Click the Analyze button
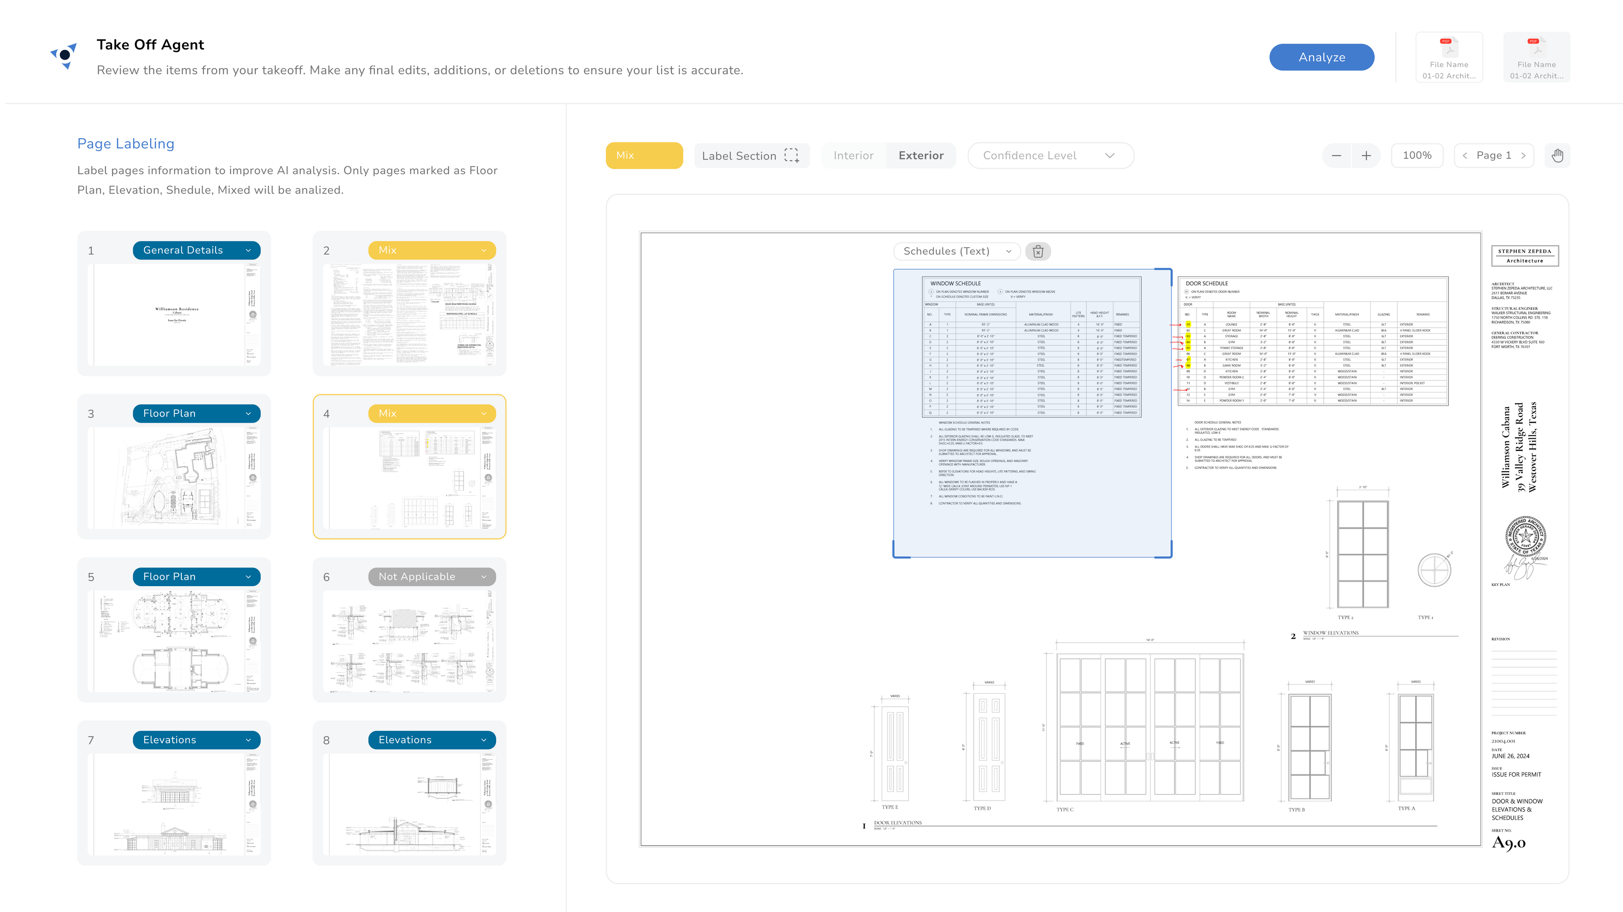The width and height of the screenshot is (1623, 912). point(1321,57)
